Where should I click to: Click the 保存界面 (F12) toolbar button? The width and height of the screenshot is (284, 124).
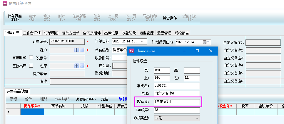pos(14,18)
